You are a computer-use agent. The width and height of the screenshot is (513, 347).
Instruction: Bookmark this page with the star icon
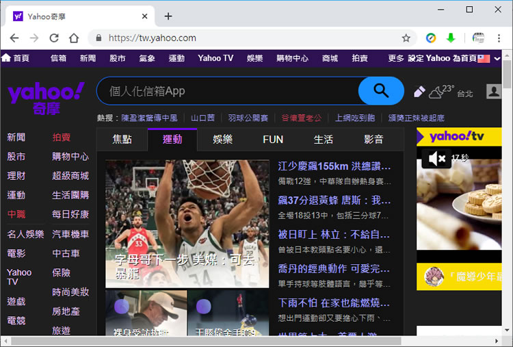click(406, 38)
